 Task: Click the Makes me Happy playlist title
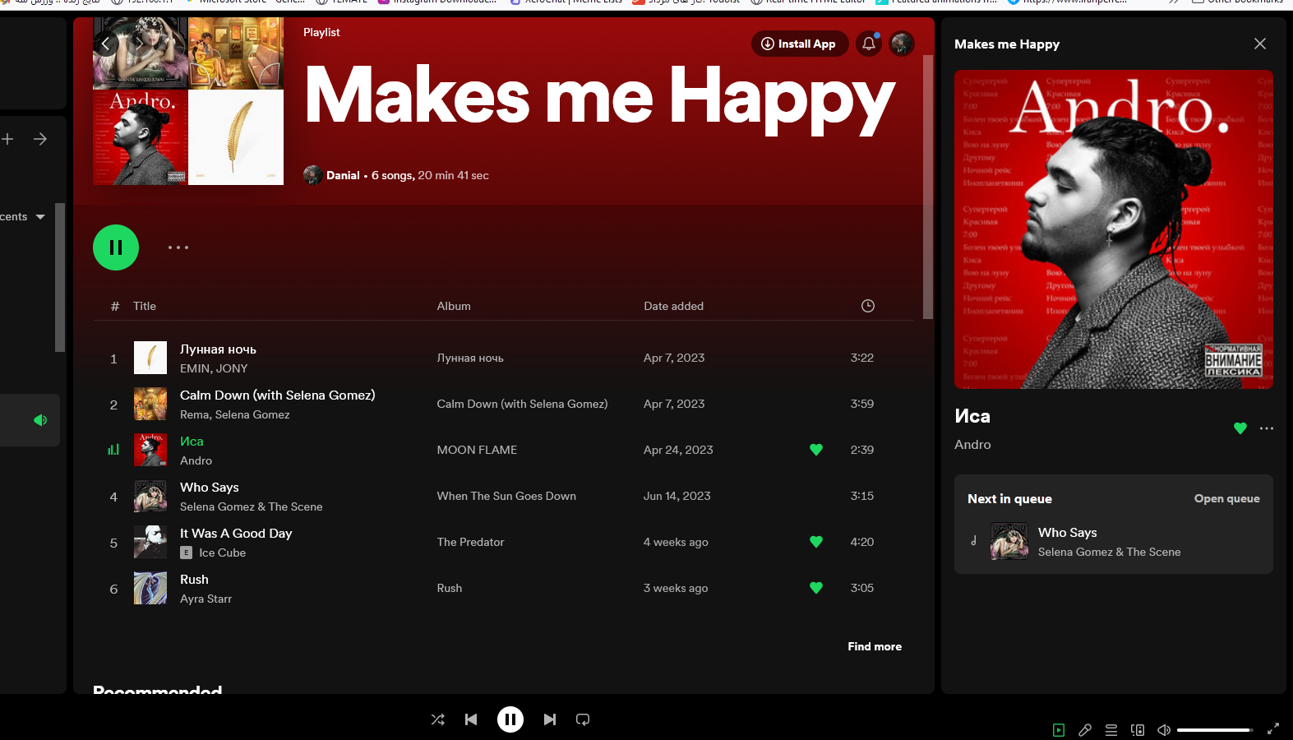599,99
